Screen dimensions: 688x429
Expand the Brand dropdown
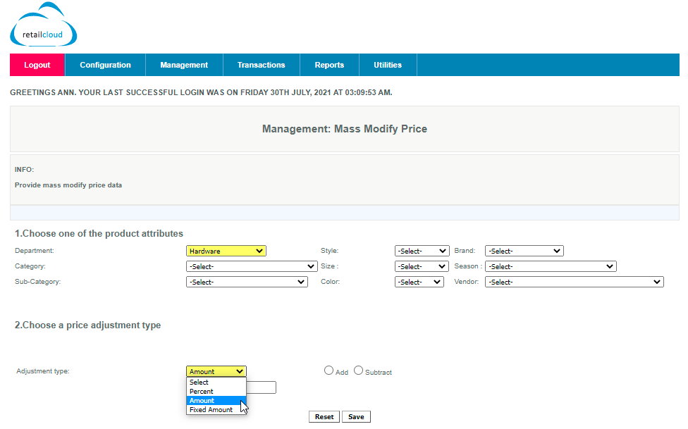pyautogui.click(x=524, y=251)
